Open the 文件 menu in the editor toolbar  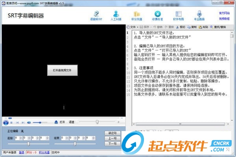(x=133, y=27)
